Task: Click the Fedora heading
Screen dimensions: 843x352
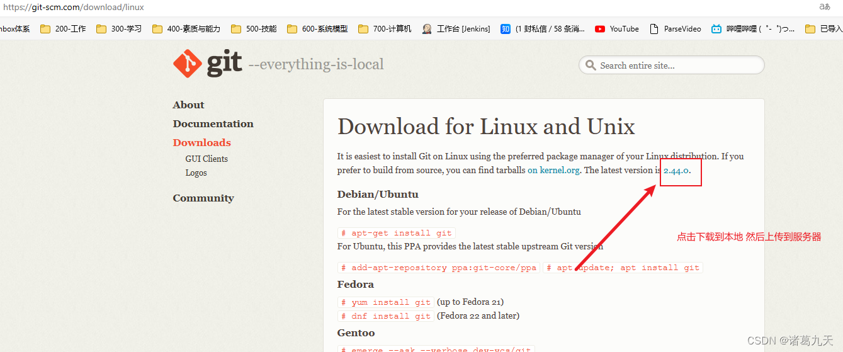Action: point(356,285)
